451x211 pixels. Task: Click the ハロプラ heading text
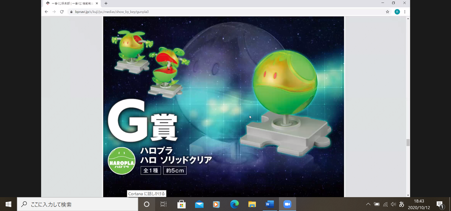click(x=156, y=151)
